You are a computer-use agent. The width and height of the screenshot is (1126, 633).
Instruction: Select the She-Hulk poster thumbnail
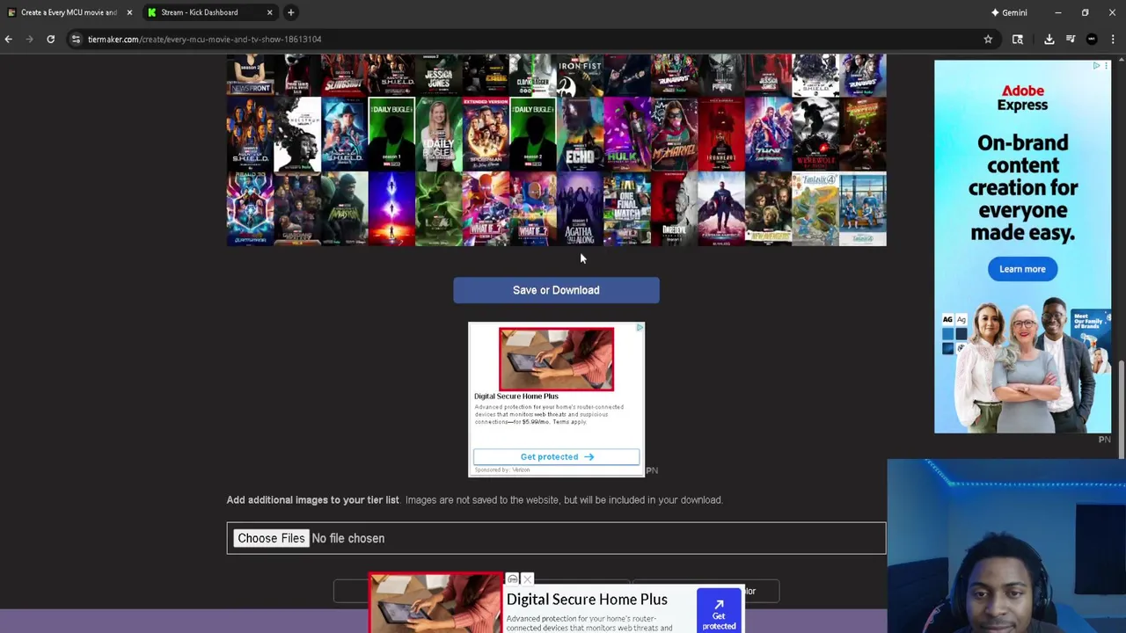pyautogui.click(x=626, y=135)
